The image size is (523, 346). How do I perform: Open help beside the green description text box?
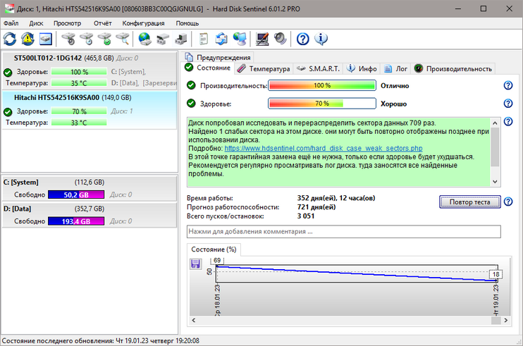(508, 122)
